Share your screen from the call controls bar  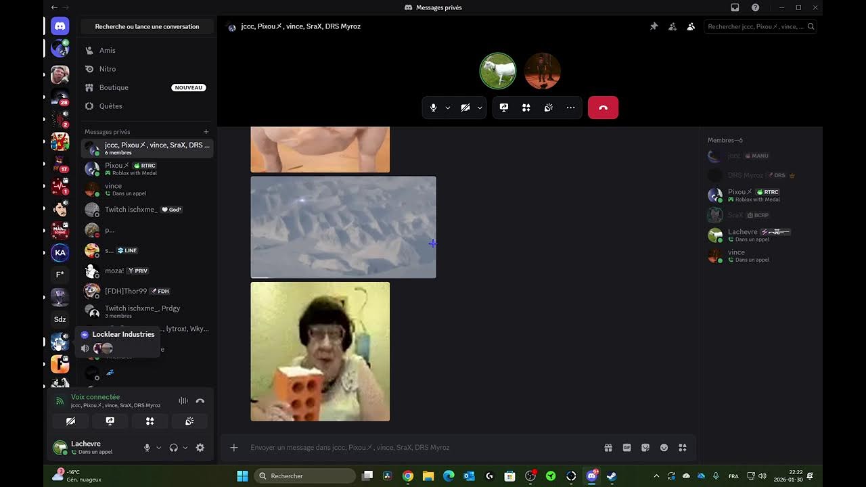(x=504, y=108)
